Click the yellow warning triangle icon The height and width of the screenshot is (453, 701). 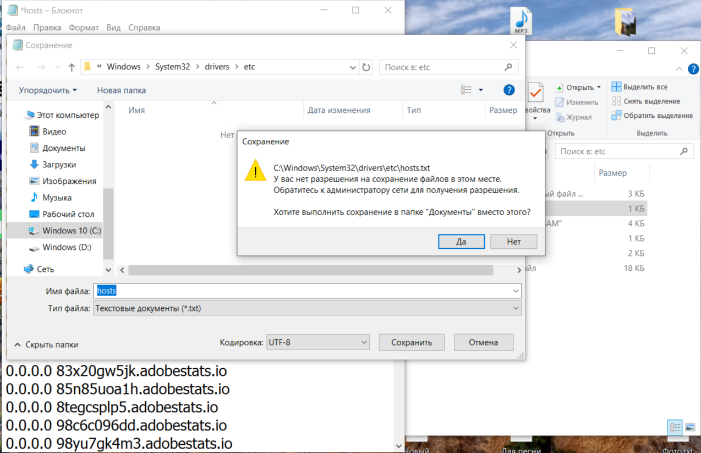point(255,171)
